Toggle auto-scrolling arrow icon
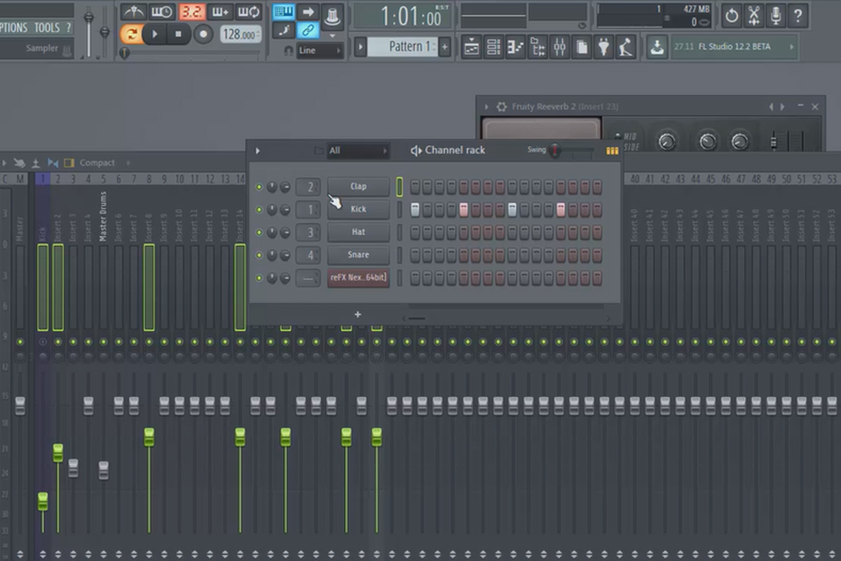The image size is (841, 561). (x=308, y=12)
